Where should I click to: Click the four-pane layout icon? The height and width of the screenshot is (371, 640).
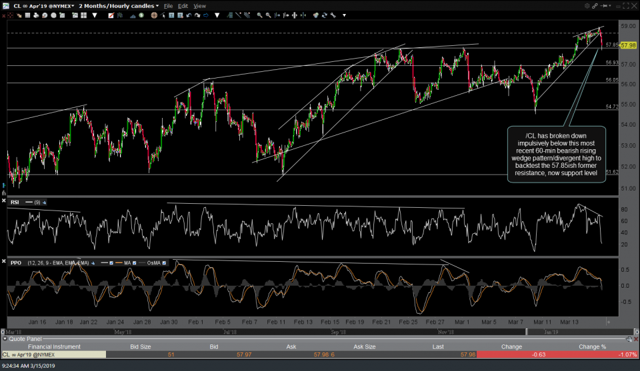[84, 15]
